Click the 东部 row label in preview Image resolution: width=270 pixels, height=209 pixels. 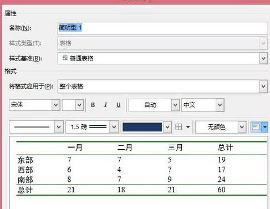click(26, 160)
